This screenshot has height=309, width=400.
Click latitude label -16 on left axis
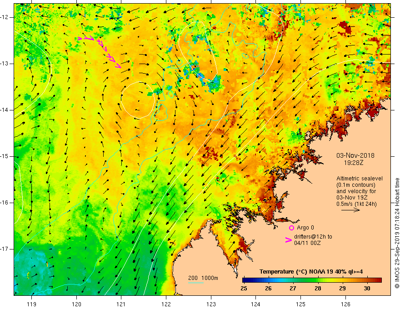pyautogui.click(x=5, y=203)
